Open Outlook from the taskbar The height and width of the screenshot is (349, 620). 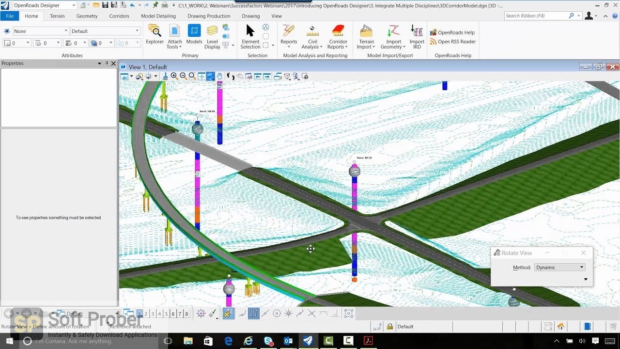(288, 341)
